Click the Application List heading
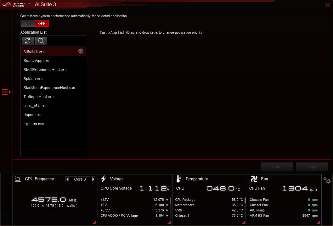 tap(33, 32)
